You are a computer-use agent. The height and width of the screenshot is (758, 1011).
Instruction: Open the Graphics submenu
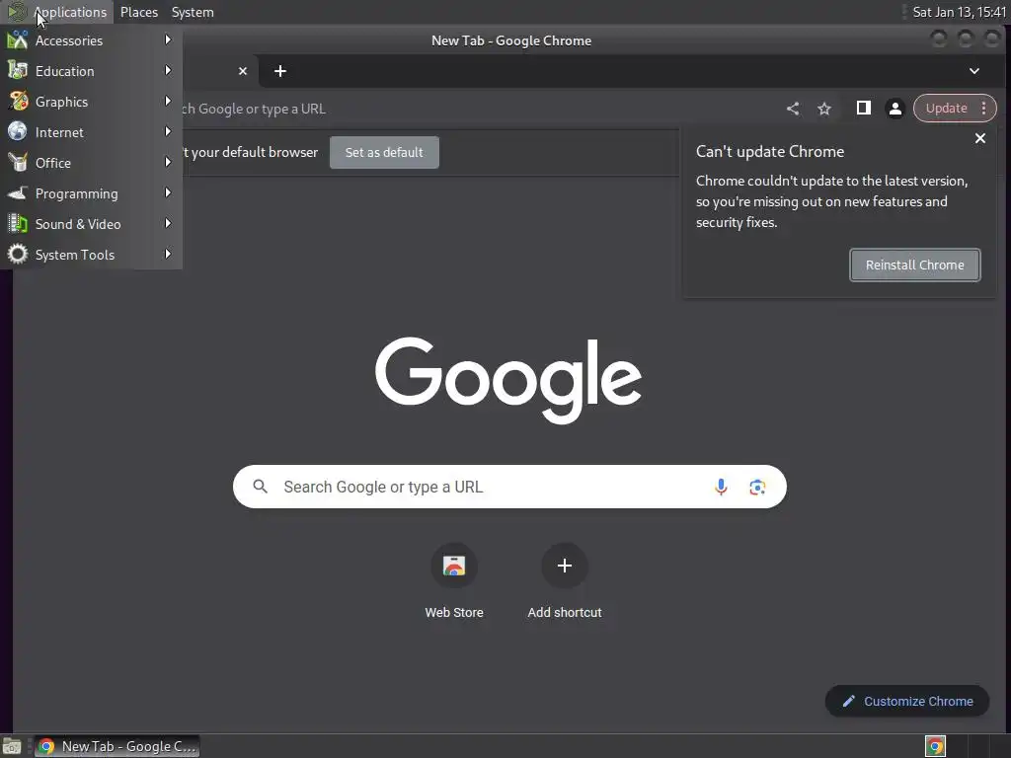point(91,102)
